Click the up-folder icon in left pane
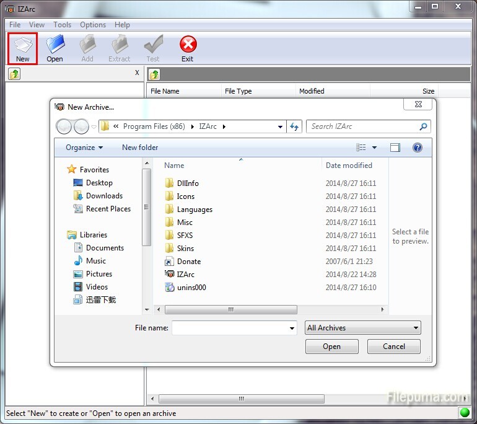The height and width of the screenshot is (424, 477). (14, 74)
